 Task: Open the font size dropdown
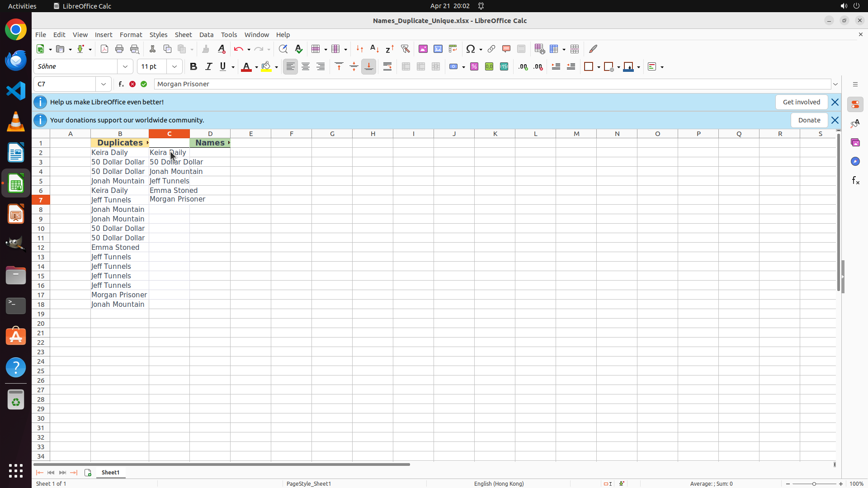pyautogui.click(x=175, y=67)
